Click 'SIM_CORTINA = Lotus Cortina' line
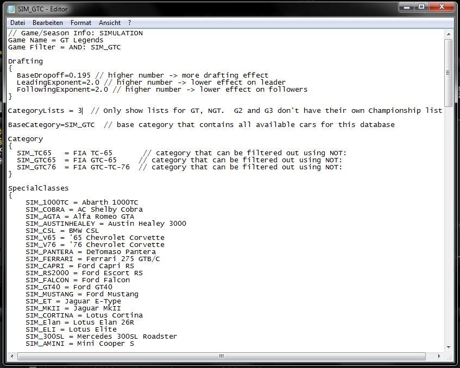The width and height of the screenshot is (460, 368). click(x=84, y=315)
